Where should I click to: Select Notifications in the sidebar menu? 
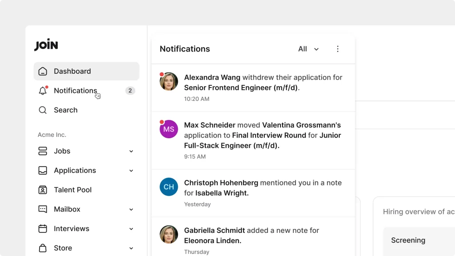(x=76, y=90)
